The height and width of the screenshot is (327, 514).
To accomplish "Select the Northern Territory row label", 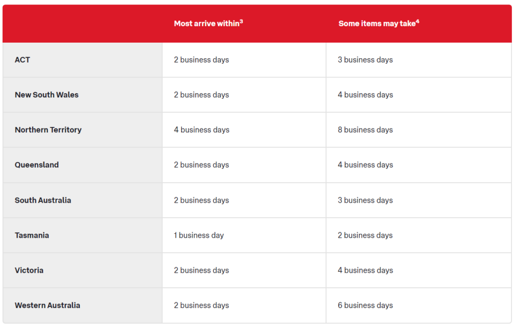I will pyautogui.click(x=48, y=130).
